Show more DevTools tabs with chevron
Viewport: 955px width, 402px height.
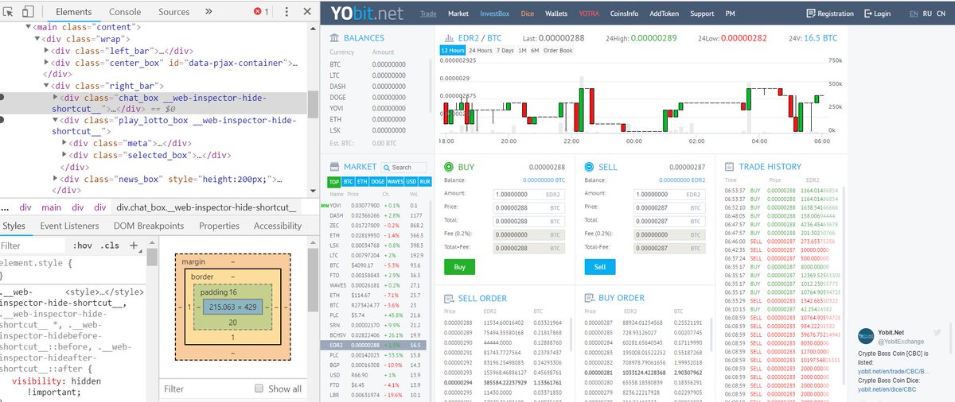[209, 13]
